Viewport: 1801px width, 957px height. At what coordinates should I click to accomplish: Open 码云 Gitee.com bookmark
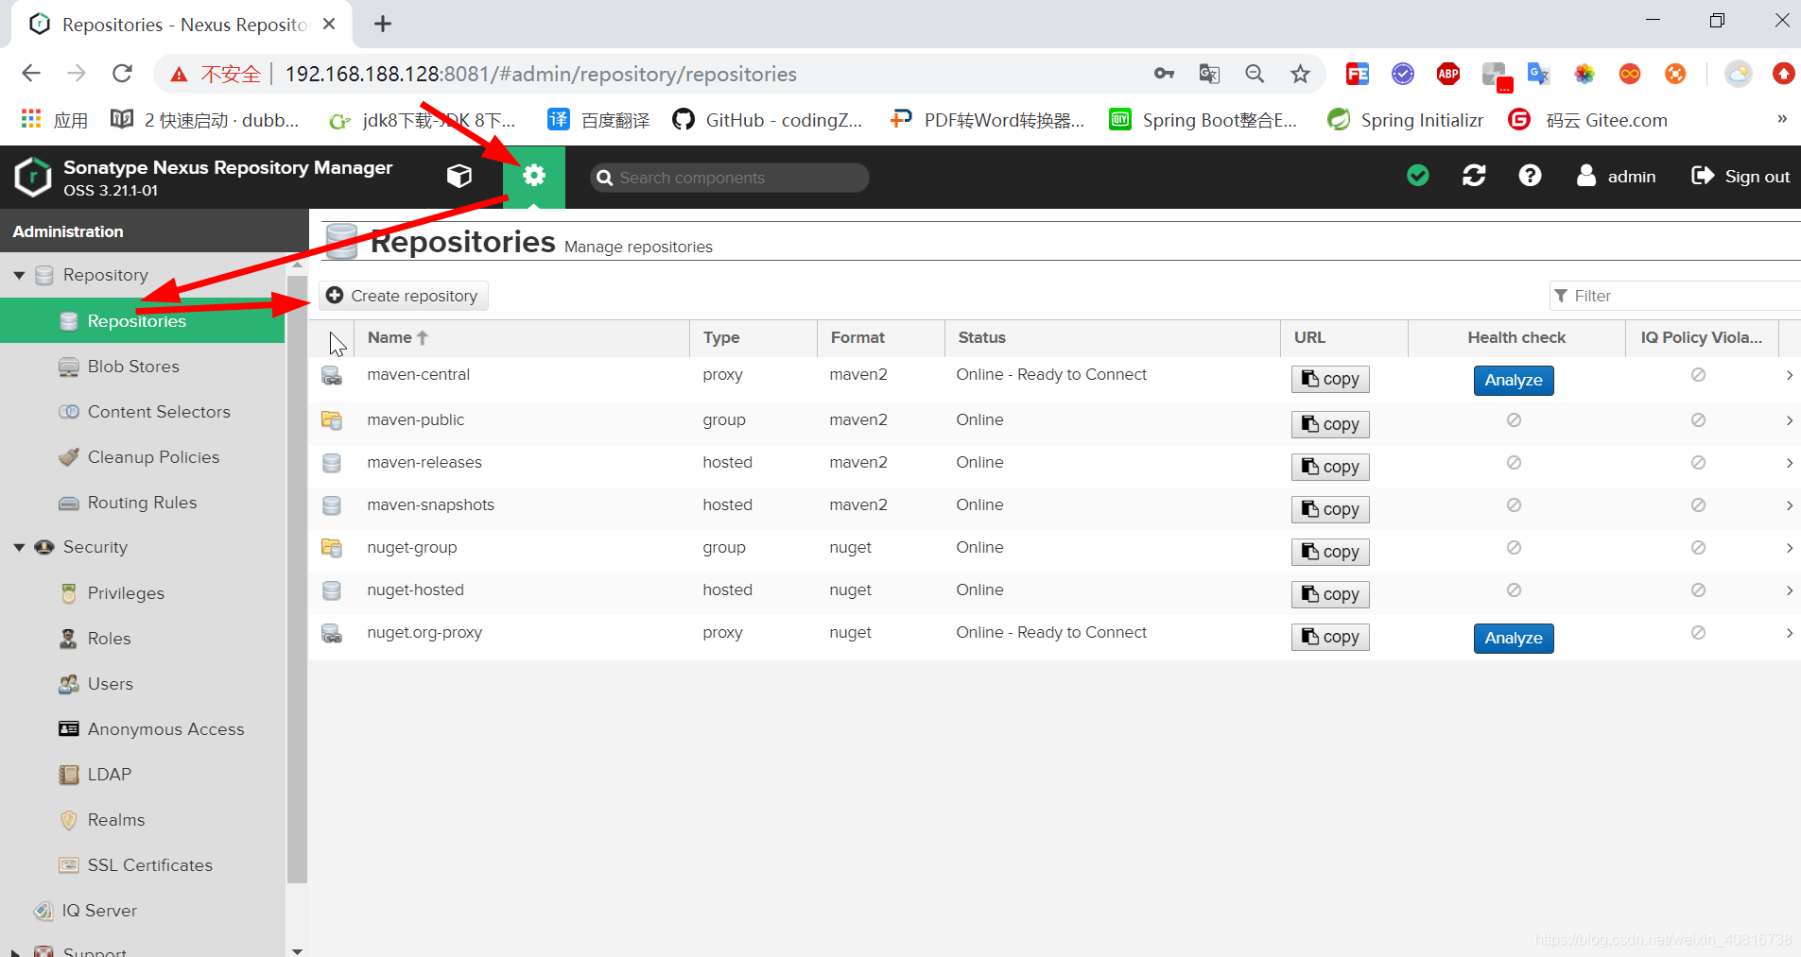coord(1587,120)
